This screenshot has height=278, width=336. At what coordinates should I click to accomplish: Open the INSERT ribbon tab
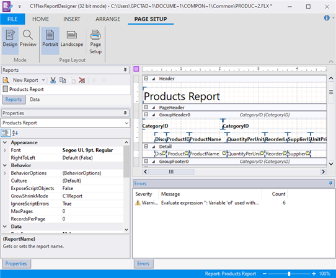72,19
